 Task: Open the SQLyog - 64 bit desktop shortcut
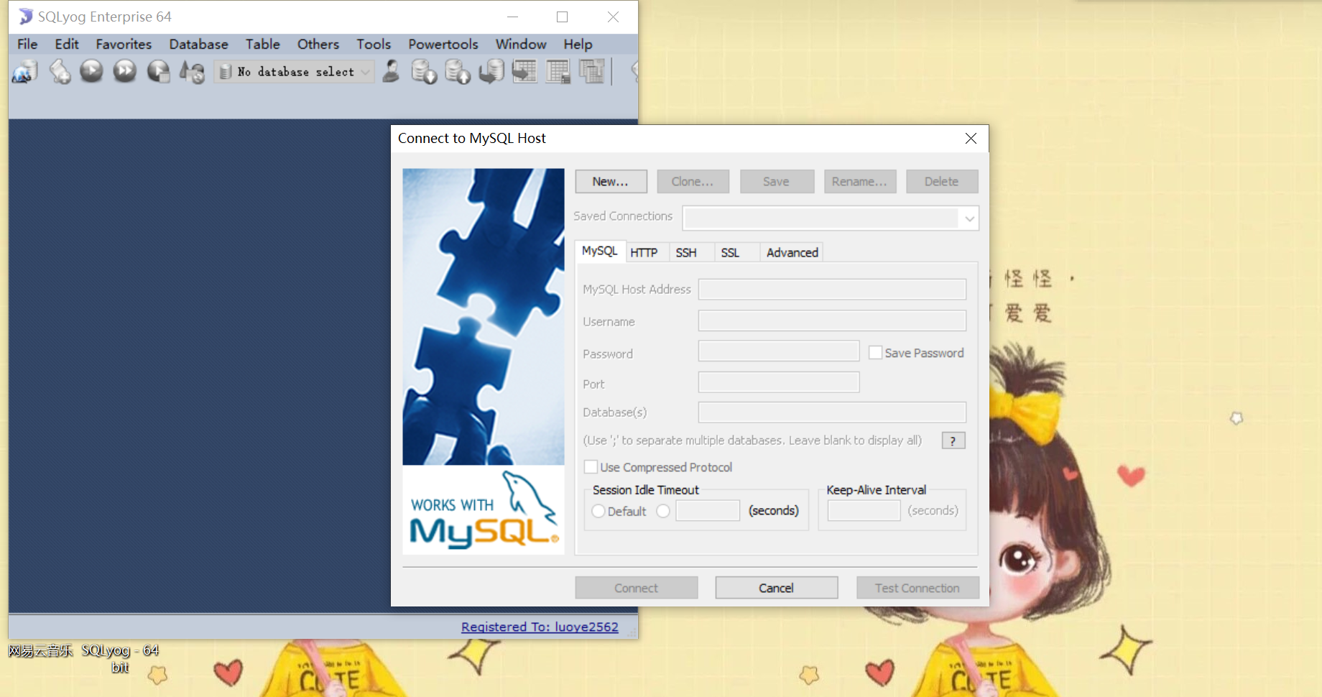pos(120,658)
